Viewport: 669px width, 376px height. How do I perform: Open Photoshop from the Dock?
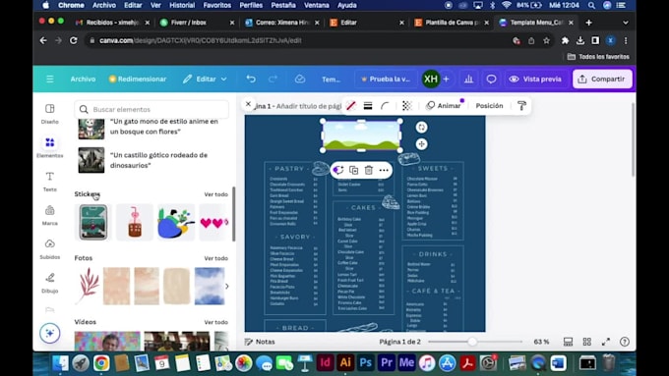(x=366, y=362)
